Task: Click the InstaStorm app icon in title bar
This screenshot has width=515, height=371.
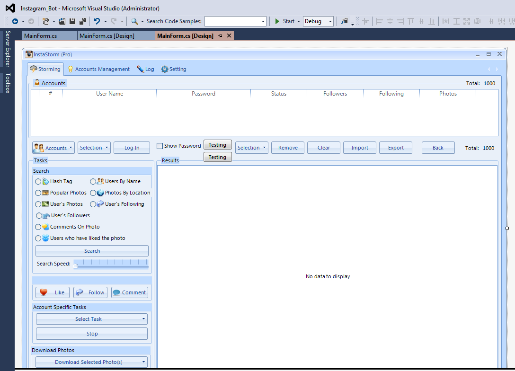Action: [x=29, y=54]
